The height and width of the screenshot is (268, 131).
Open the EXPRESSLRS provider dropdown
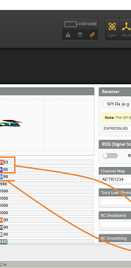click(117, 128)
